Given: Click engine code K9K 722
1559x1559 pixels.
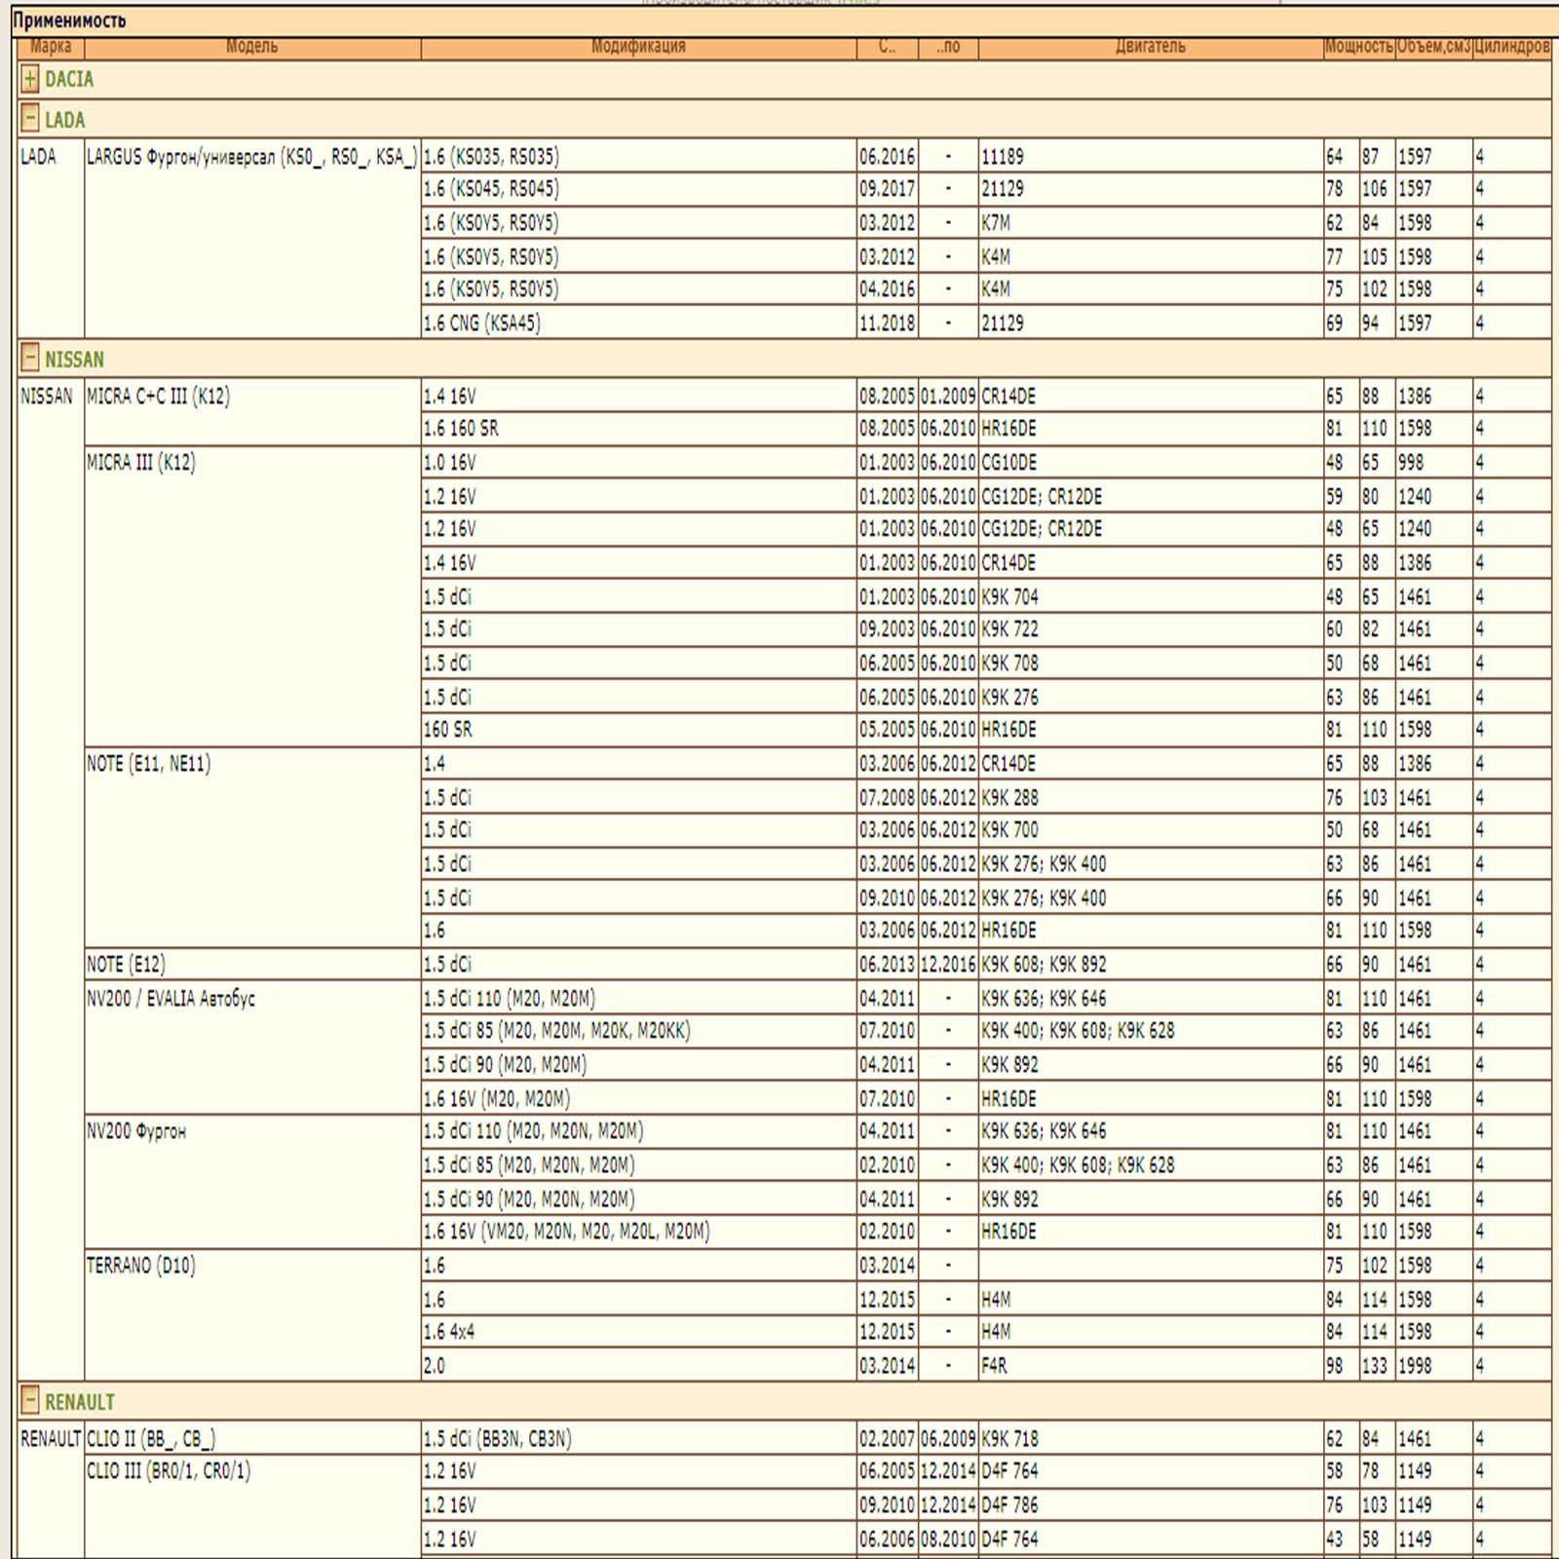Looking at the screenshot, I should pyautogui.click(x=1009, y=629).
